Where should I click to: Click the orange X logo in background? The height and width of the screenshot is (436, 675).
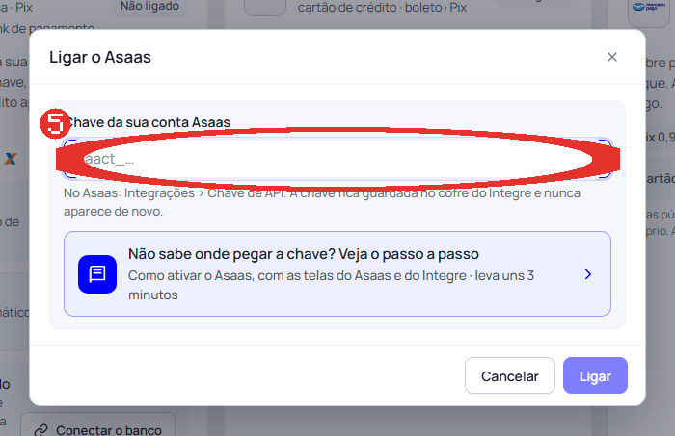(11, 159)
